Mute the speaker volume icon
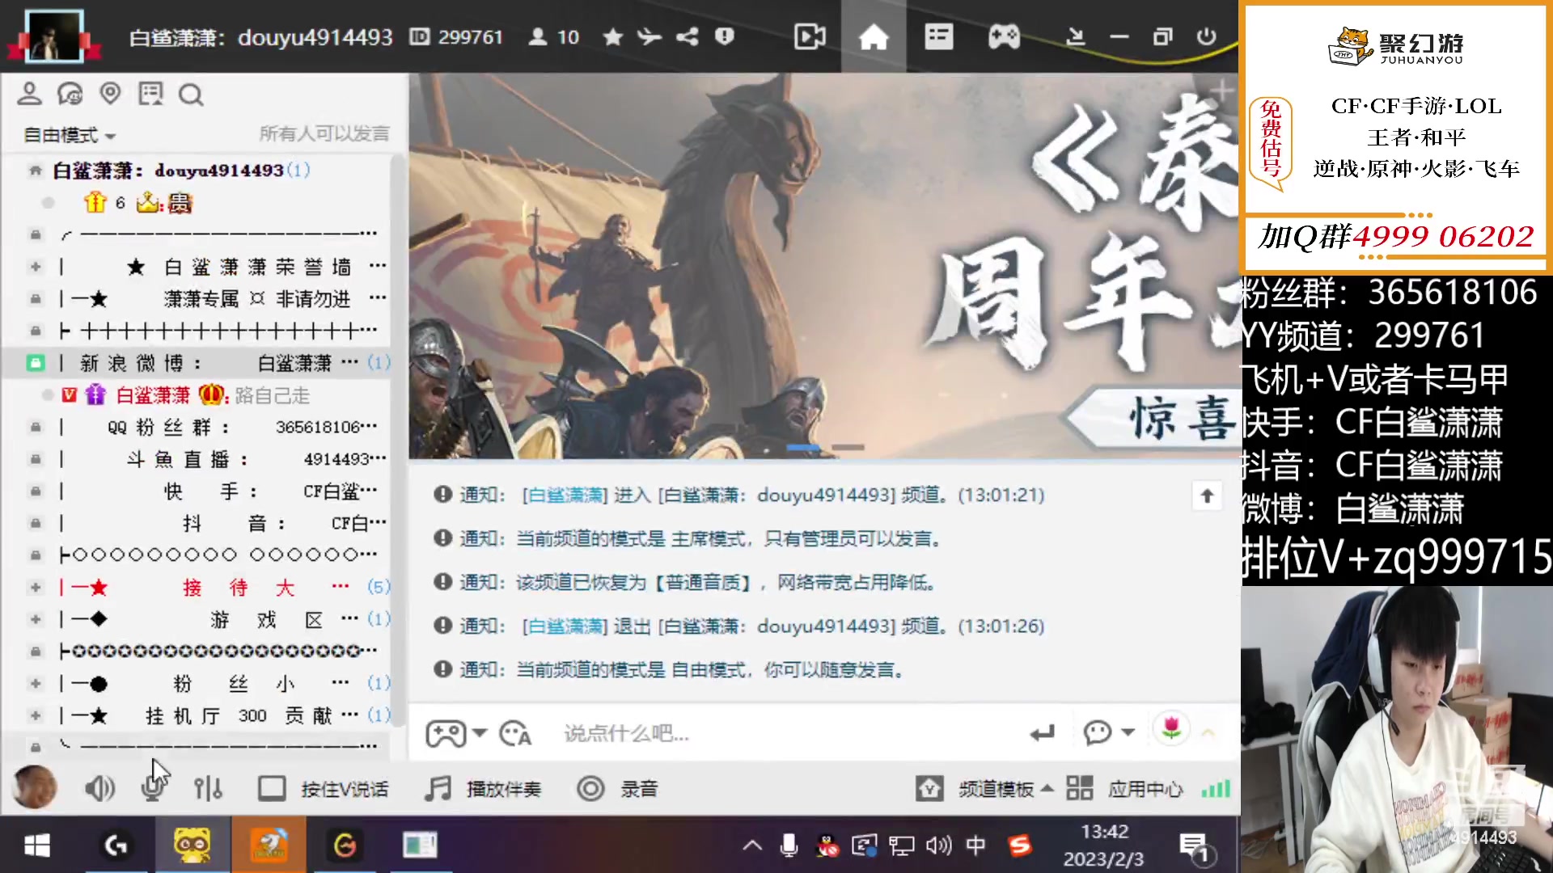This screenshot has height=873, width=1553. tap(99, 788)
